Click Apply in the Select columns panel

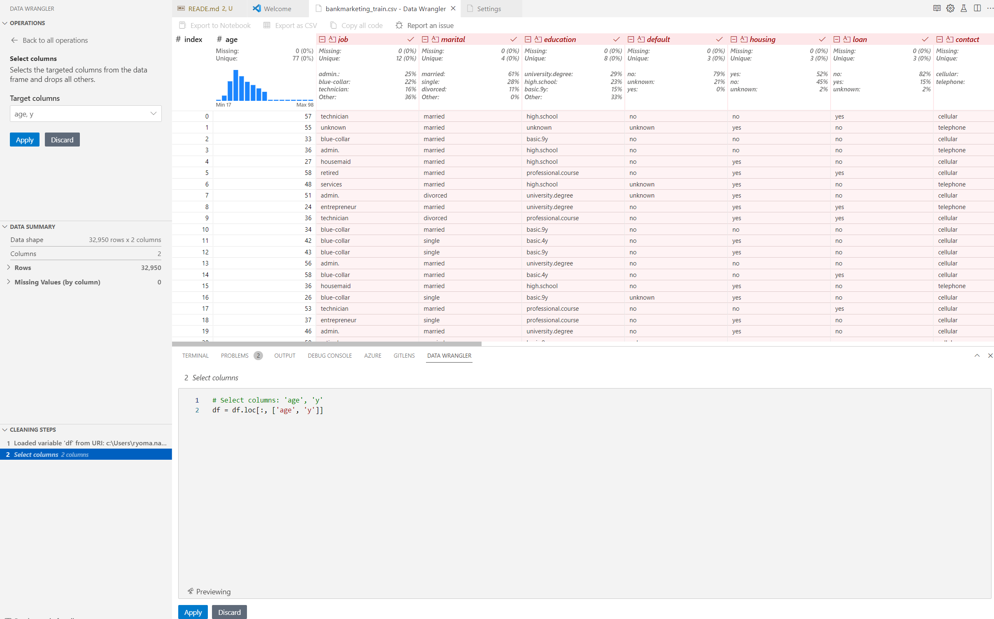(24, 140)
